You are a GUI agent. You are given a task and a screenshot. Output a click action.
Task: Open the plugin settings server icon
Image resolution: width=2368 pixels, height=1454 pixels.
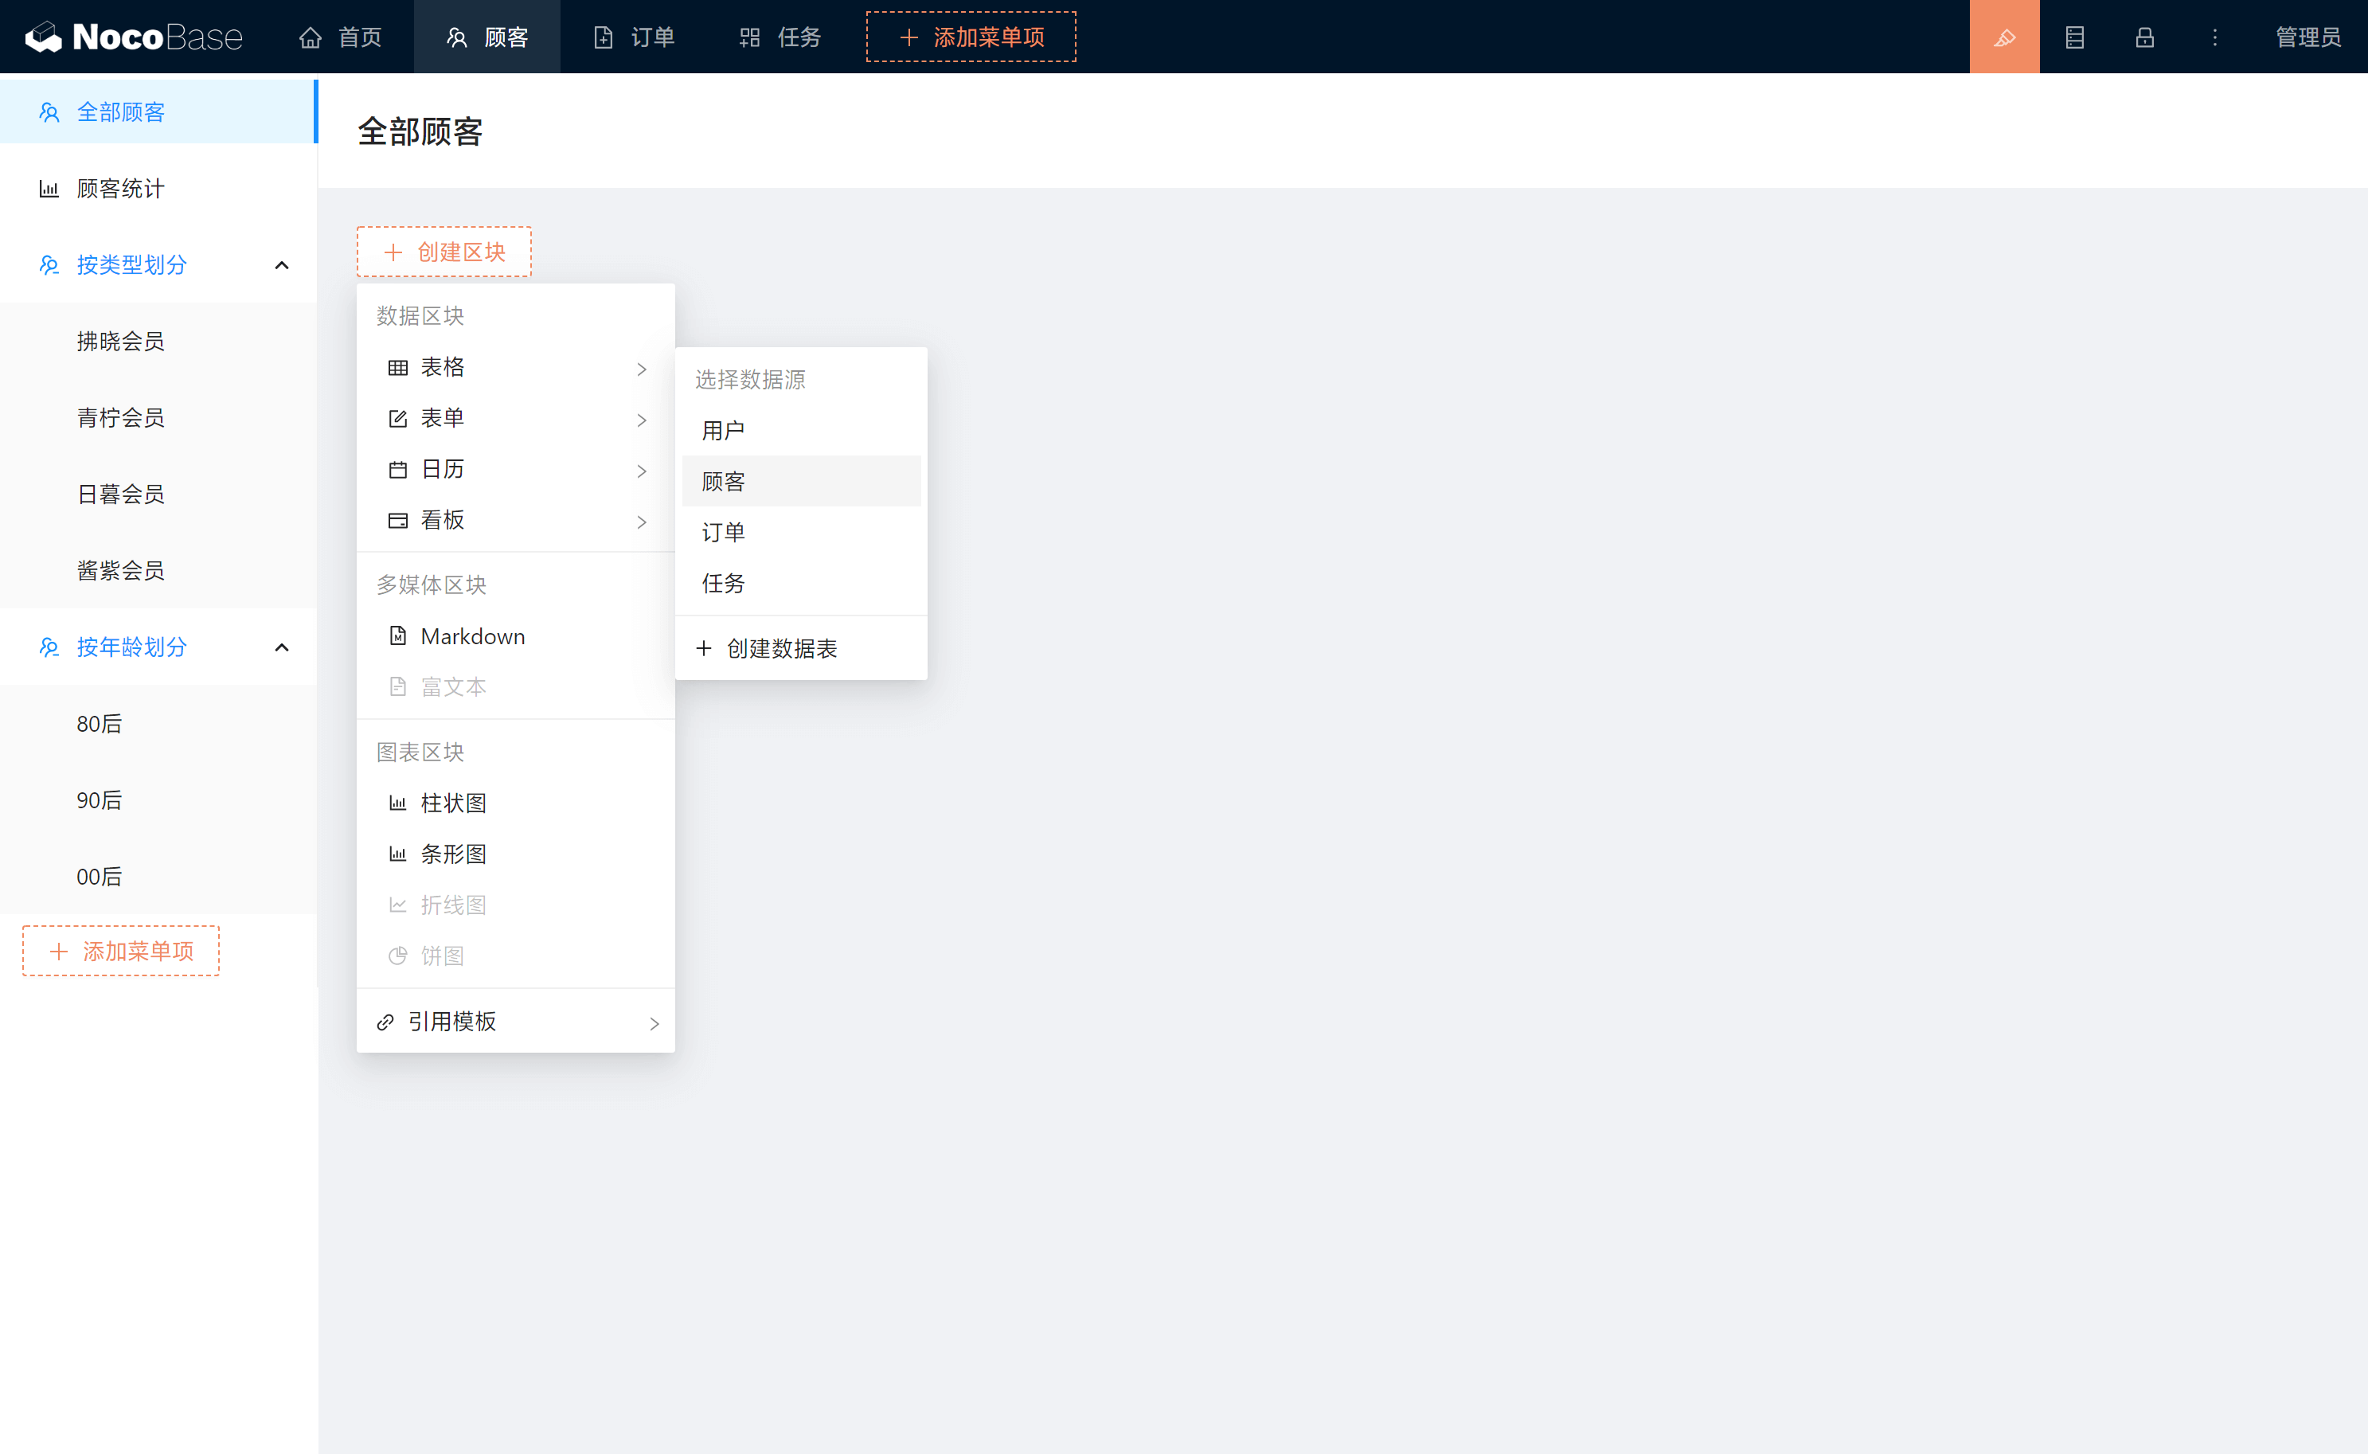(2075, 37)
